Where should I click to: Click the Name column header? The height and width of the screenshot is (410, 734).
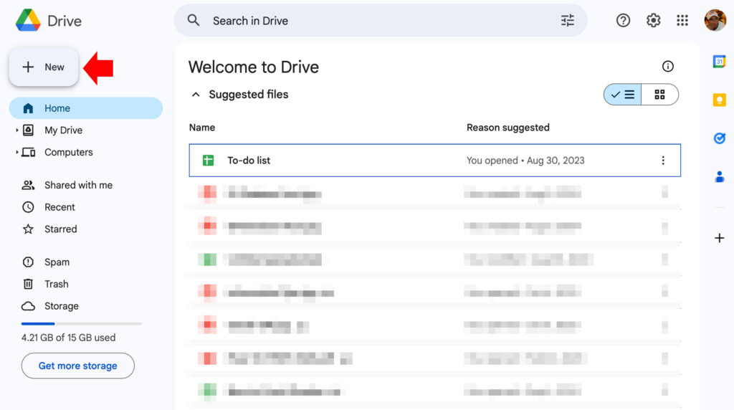tap(202, 128)
